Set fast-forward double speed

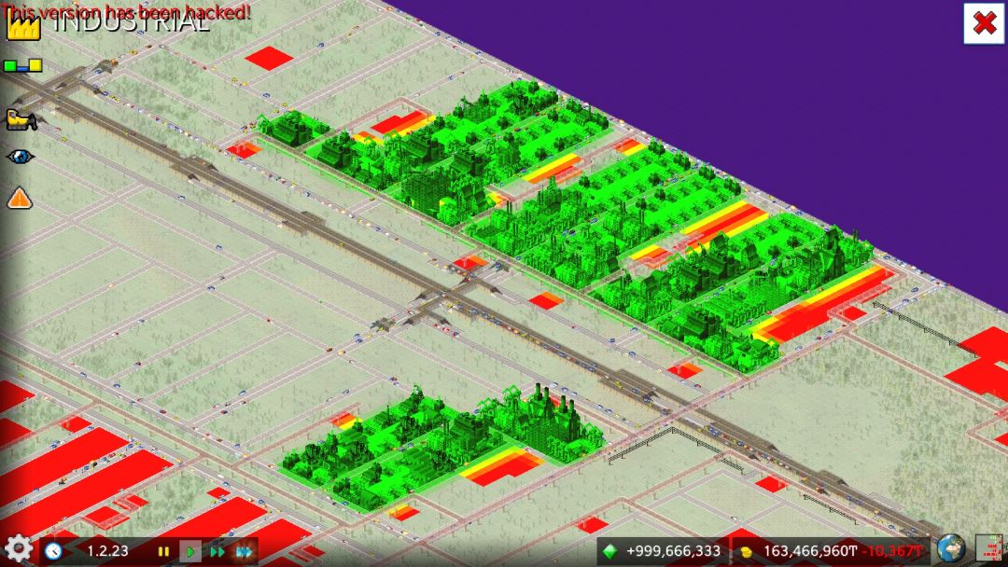217,551
